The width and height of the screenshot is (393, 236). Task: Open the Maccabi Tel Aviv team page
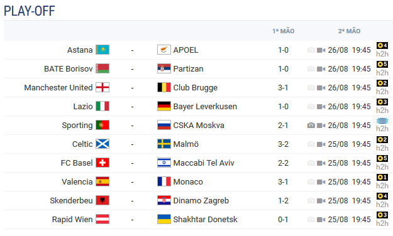pos(204,163)
